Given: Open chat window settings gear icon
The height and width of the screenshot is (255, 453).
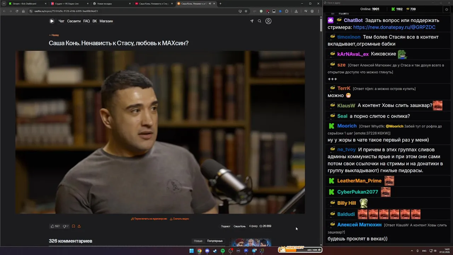Looking at the screenshot, I should (x=447, y=10).
